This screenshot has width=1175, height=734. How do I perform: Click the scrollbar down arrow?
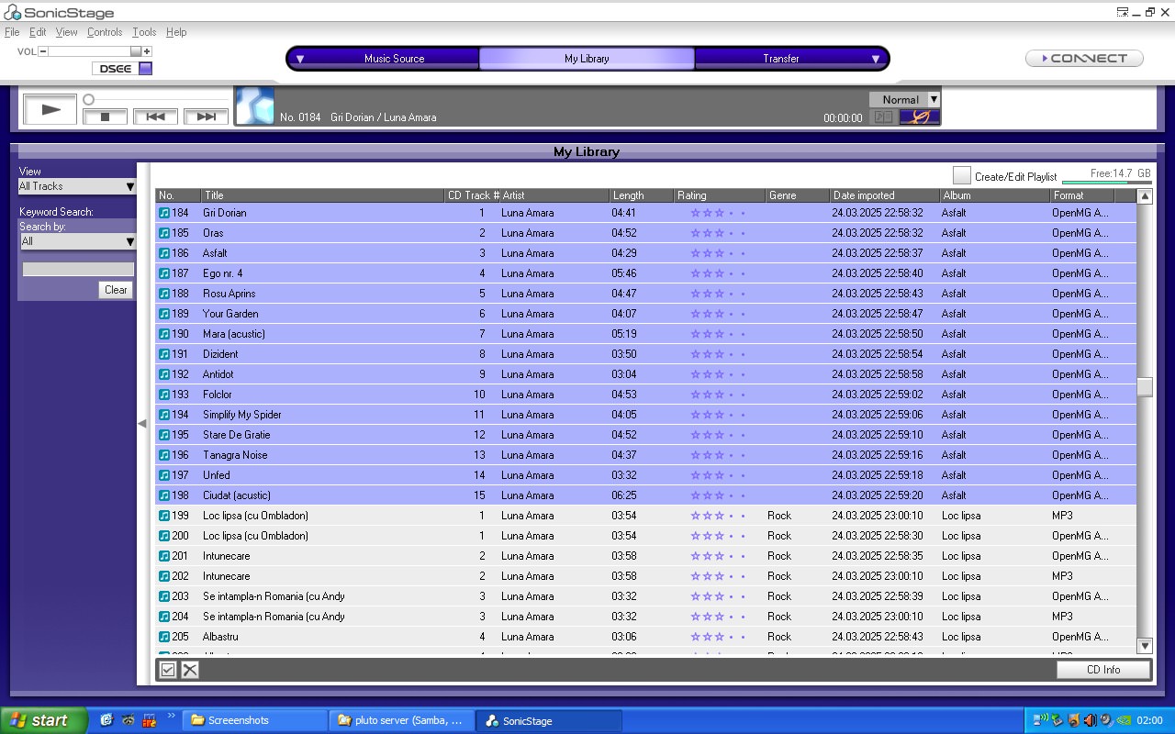[1145, 646]
